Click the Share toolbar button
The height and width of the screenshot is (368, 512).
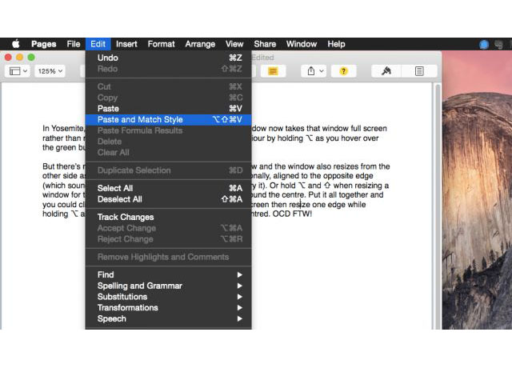[313, 71]
